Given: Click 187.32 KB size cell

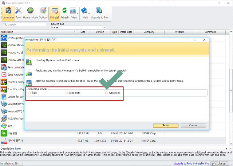Looking at the screenshot, I should [x=83, y=133].
